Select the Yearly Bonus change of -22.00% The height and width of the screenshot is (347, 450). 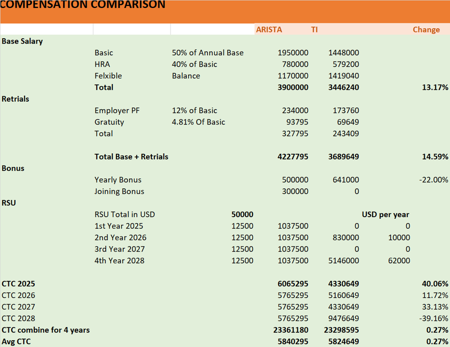[x=433, y=180]
